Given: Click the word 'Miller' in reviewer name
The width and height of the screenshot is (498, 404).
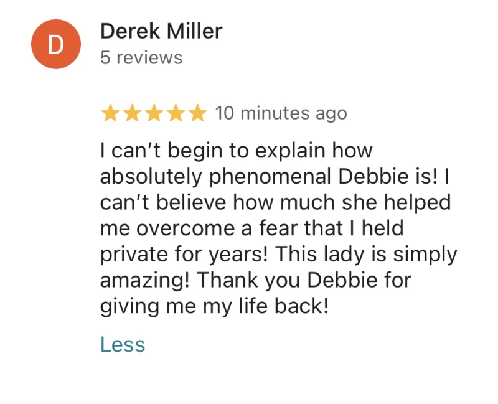Looking at the screenshot, I should [x=194, y=31].
